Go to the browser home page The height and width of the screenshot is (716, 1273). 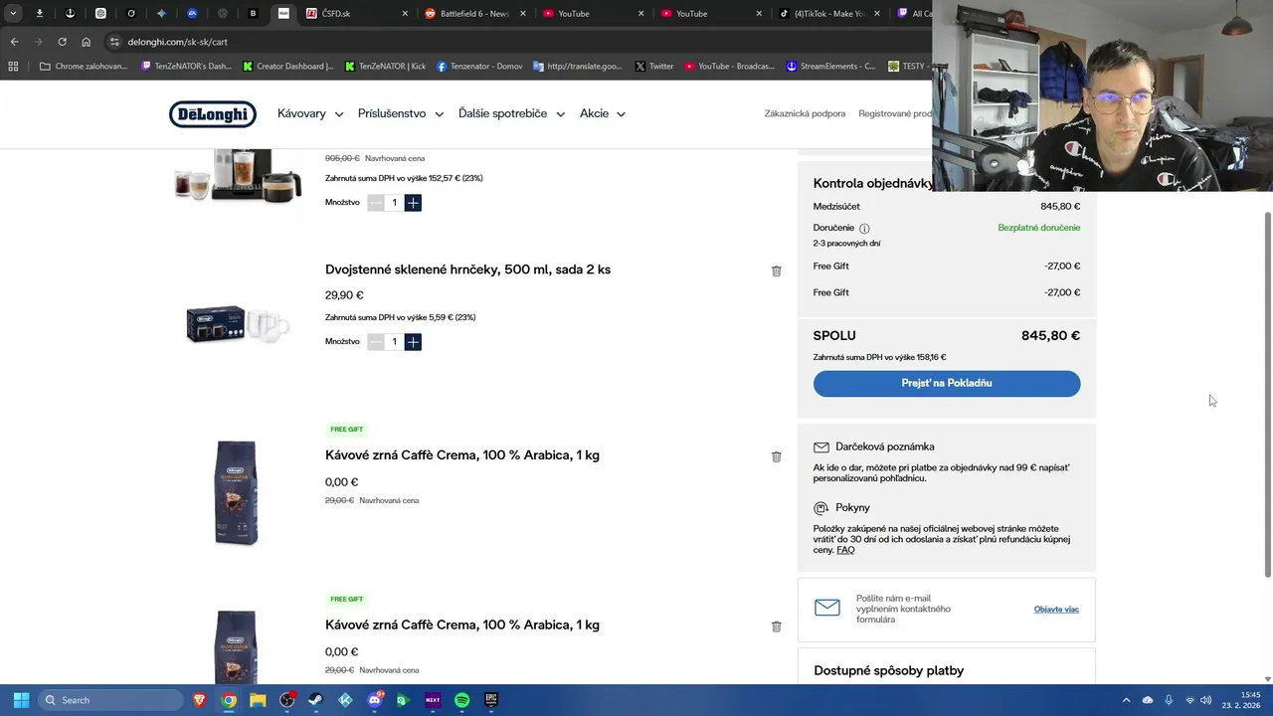pos(86,42)
